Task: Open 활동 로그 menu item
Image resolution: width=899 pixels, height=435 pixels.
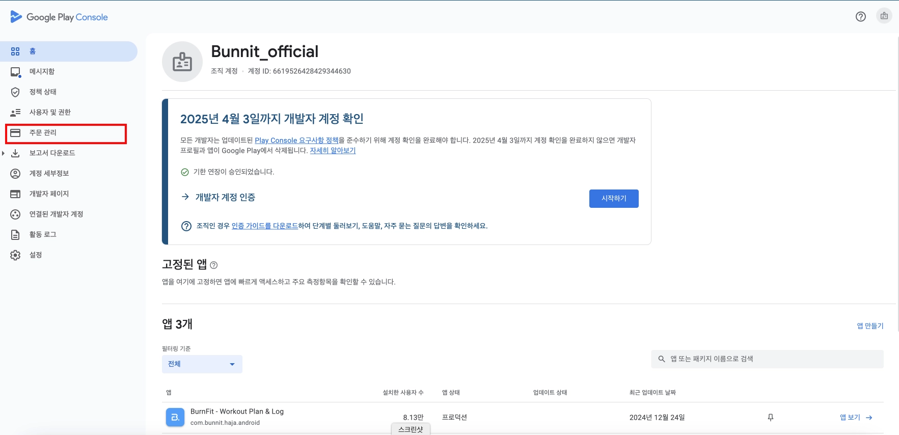Action: 69,235
